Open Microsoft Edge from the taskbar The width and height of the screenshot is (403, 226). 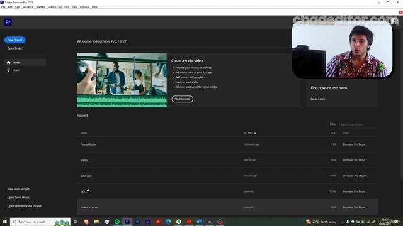click(x=168, y=222)
